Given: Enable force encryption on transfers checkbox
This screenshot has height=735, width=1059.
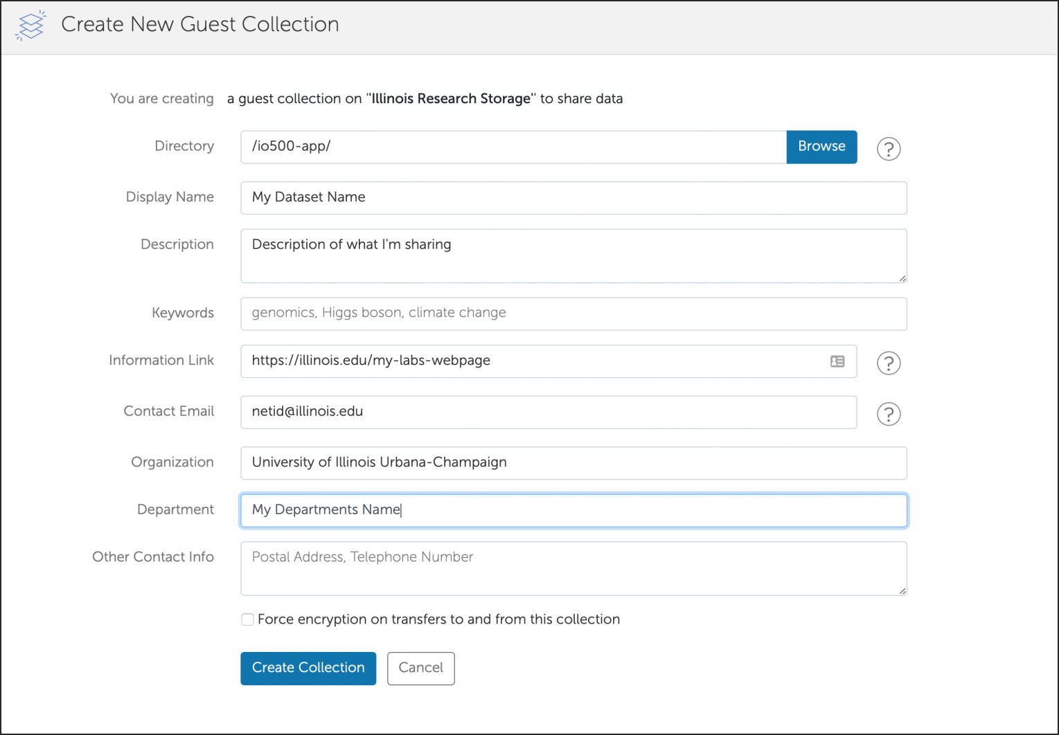Looking at the screenshot, I should coord(247,619).
